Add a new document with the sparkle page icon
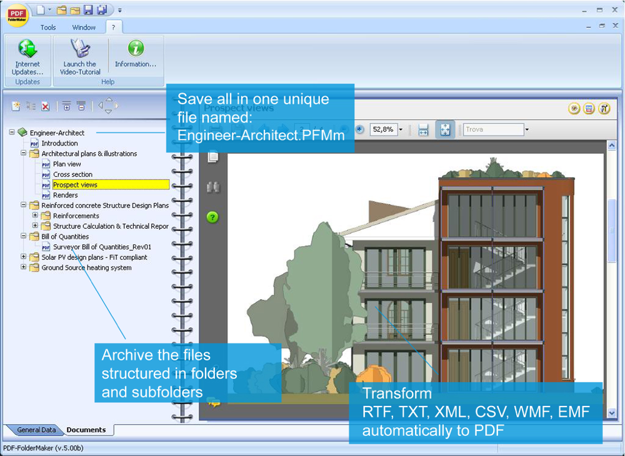Image resolution: width=625 pixels, height=456 pixels. (x=16, y=106)
